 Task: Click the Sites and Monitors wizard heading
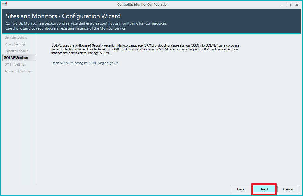(x=63, y=16)
